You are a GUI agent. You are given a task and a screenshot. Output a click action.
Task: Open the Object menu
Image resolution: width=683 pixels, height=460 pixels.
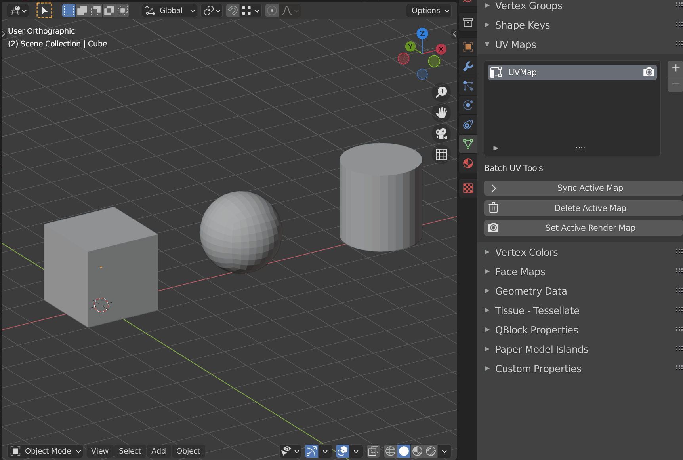(x=188, y=451)
